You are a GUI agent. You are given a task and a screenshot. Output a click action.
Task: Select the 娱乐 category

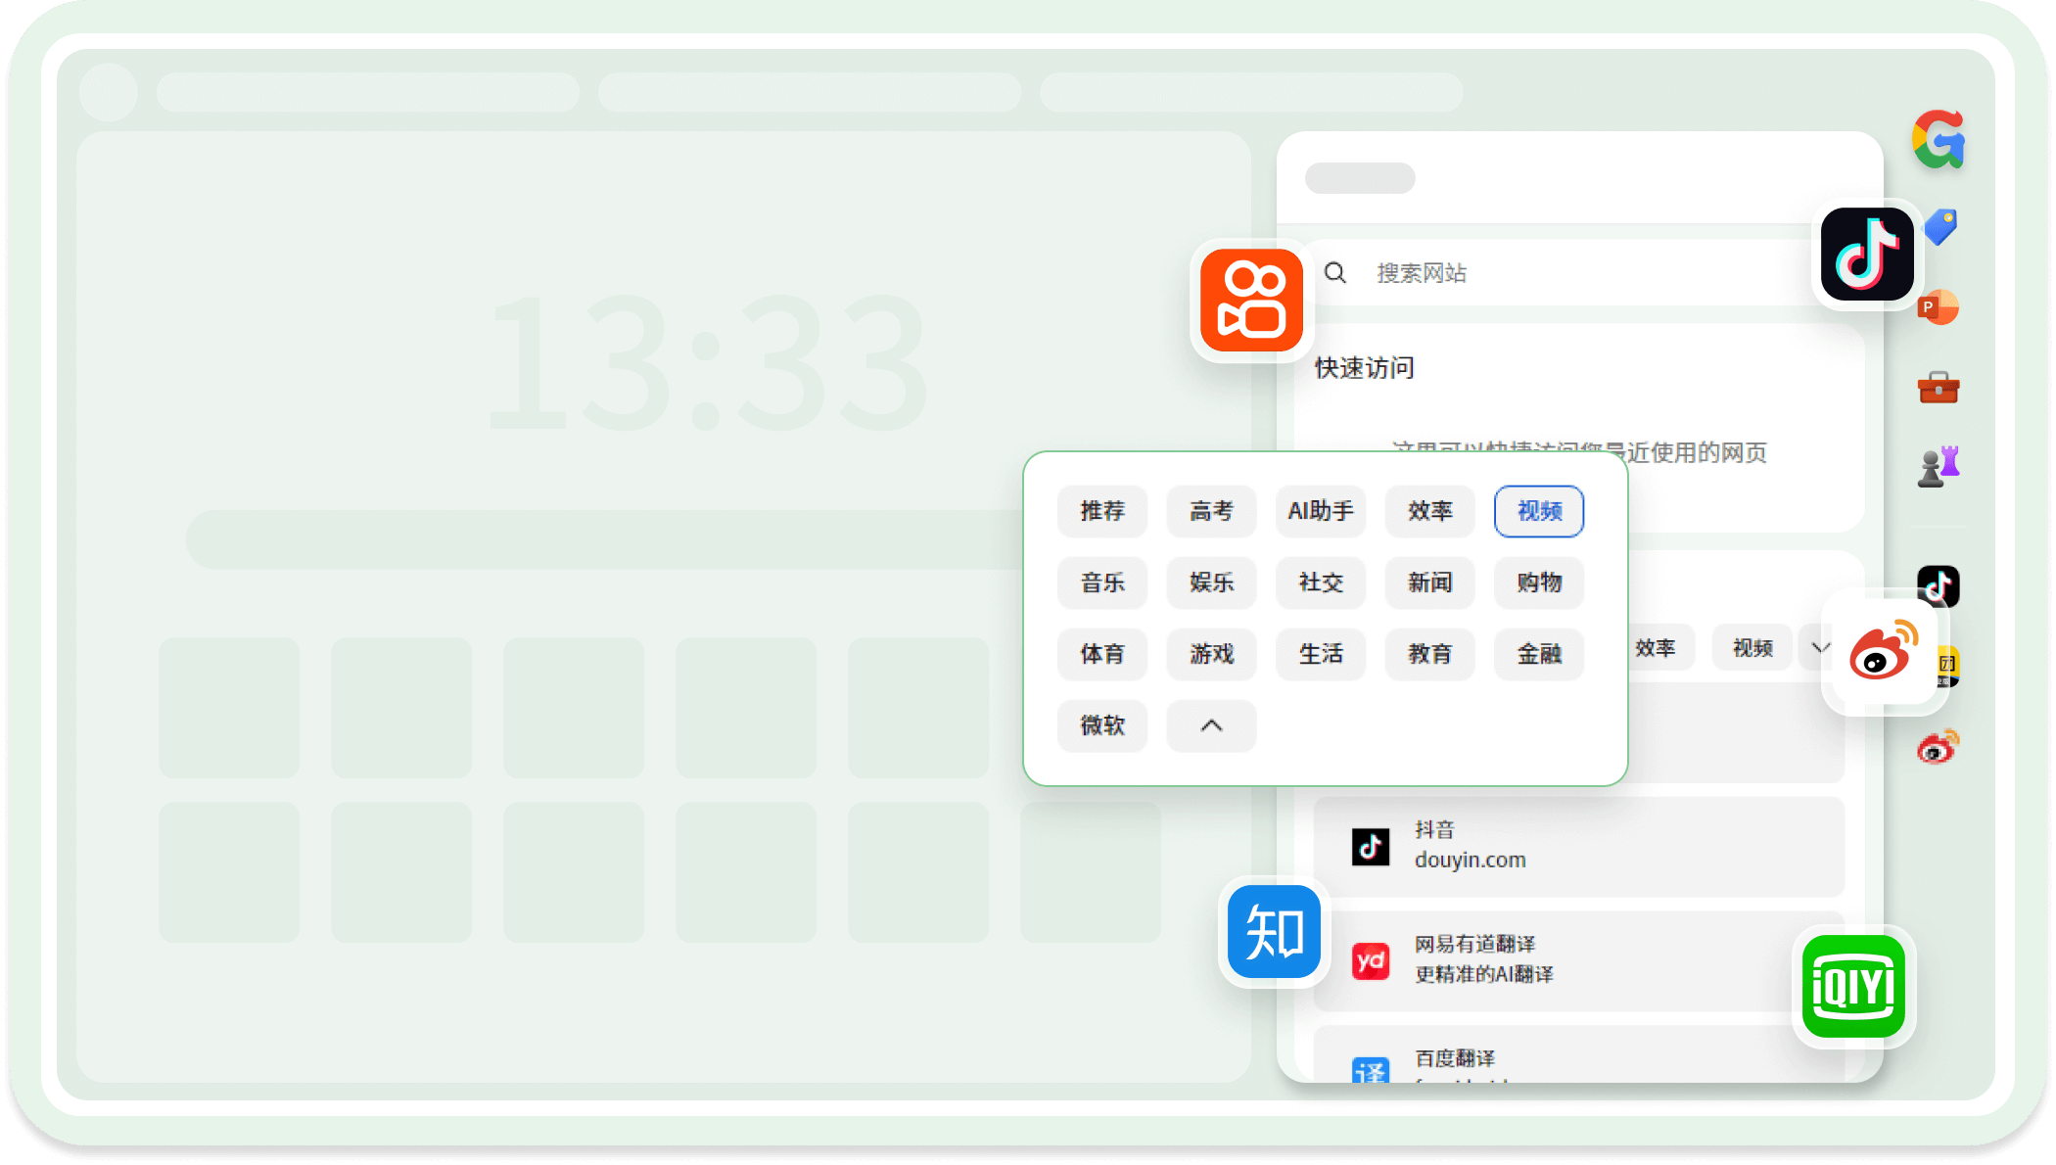coord(1211,582)
